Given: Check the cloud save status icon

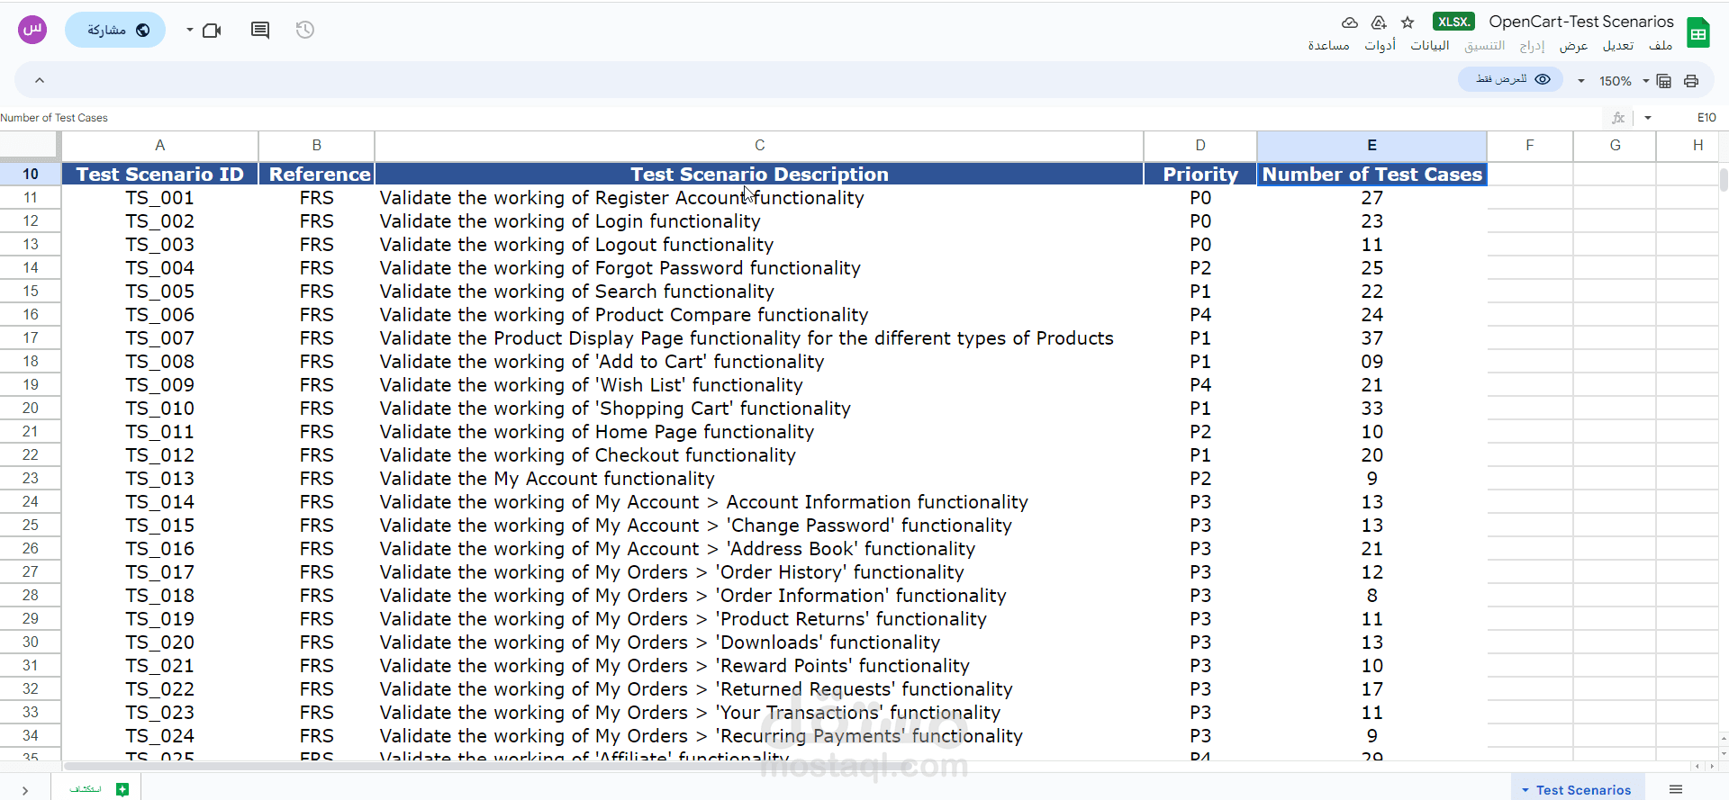Looking at the screenshot, I should coord(1349,22).
